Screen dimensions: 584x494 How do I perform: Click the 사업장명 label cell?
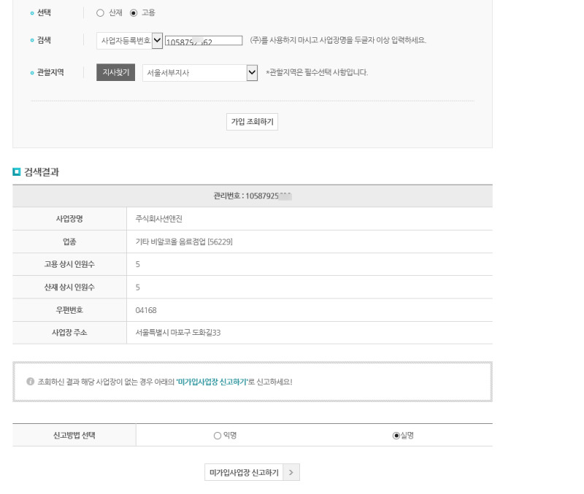tap(69, 219)
